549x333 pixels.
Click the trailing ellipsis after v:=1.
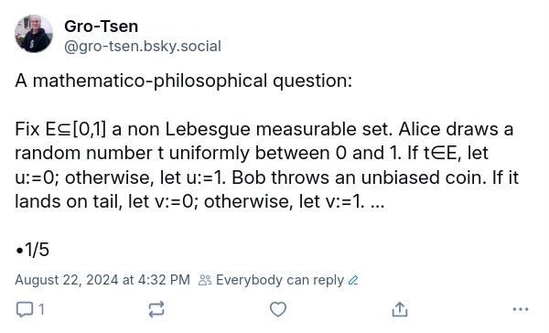[x=377, y=201]
